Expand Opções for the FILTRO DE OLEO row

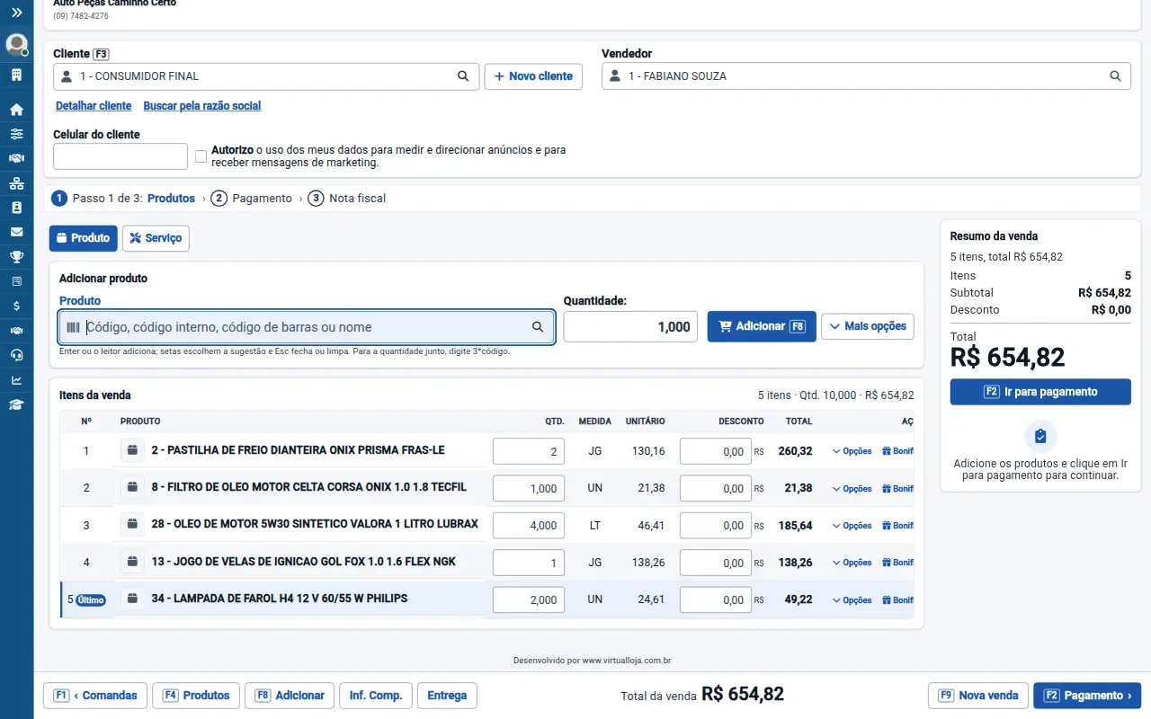852,489
